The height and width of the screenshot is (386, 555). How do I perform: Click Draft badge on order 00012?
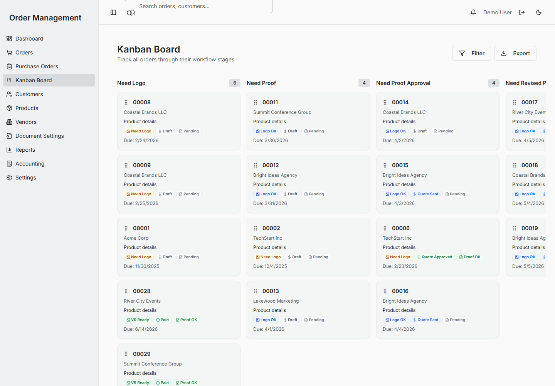pos(290,194)
